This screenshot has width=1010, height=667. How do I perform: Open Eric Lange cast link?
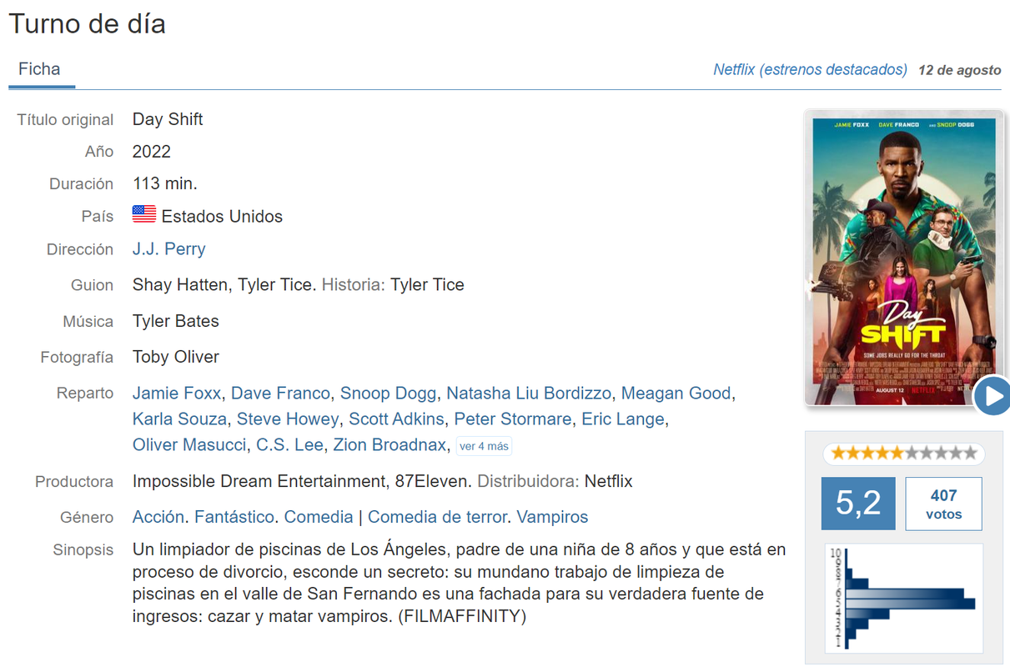[x=623, y=419]
